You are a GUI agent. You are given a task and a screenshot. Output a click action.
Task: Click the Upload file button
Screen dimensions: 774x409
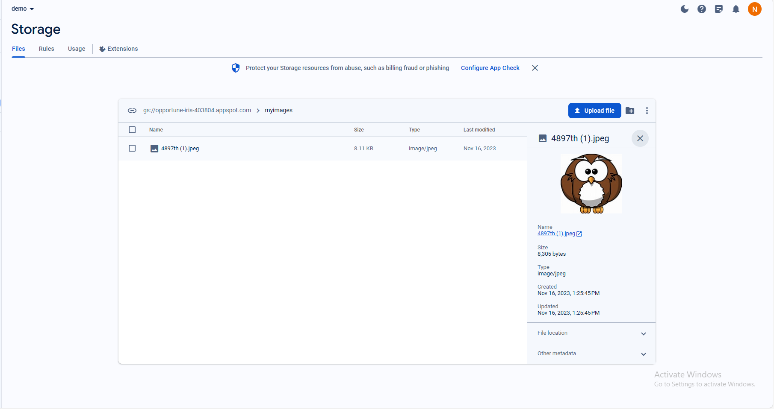coord(594,111)
